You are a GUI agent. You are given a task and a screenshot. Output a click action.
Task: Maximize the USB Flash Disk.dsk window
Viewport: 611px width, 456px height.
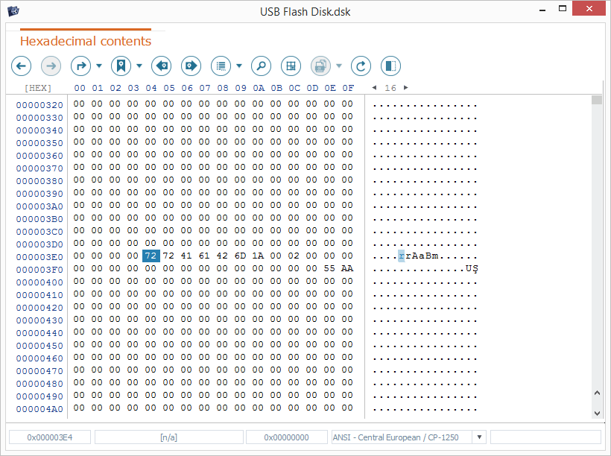coord(563,9)
